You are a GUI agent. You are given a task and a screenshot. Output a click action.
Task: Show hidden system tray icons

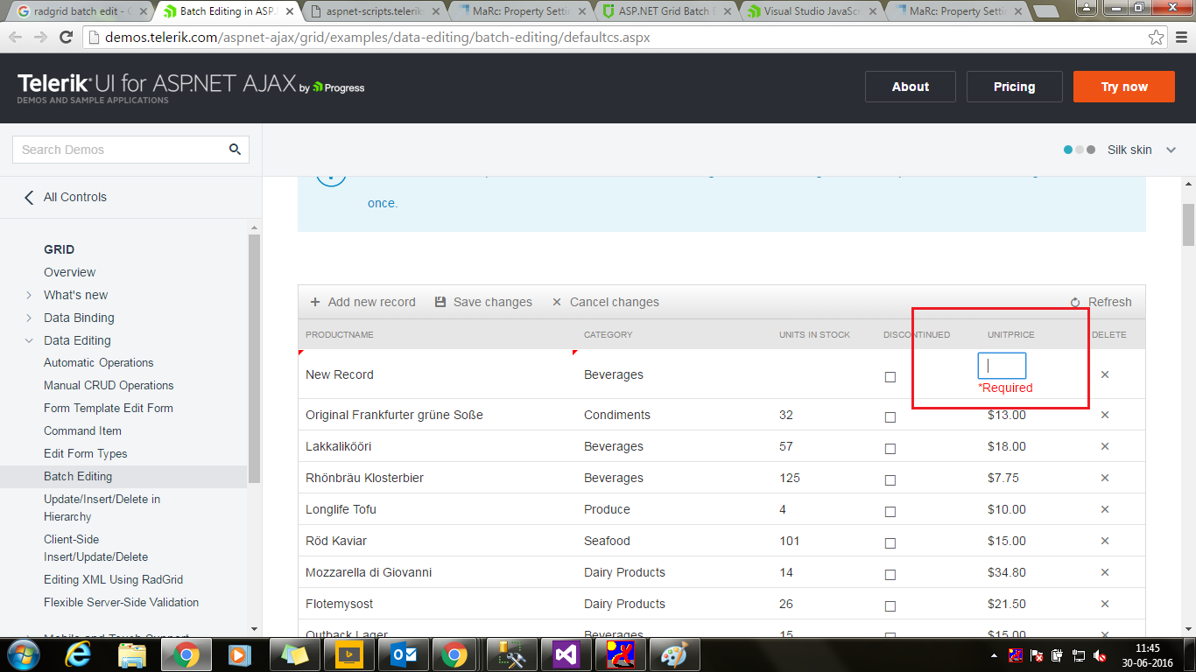click(994, 655)
